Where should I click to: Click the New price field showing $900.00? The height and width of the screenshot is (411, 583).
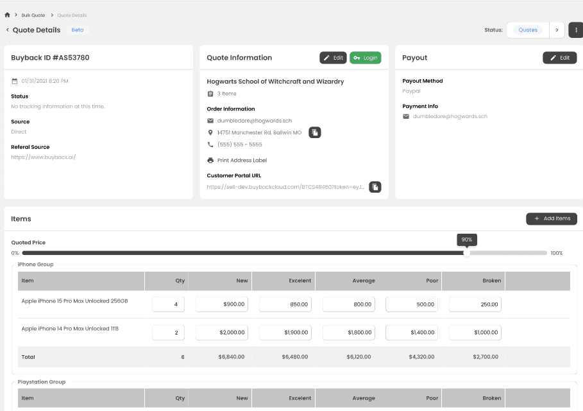pos(222,304)
